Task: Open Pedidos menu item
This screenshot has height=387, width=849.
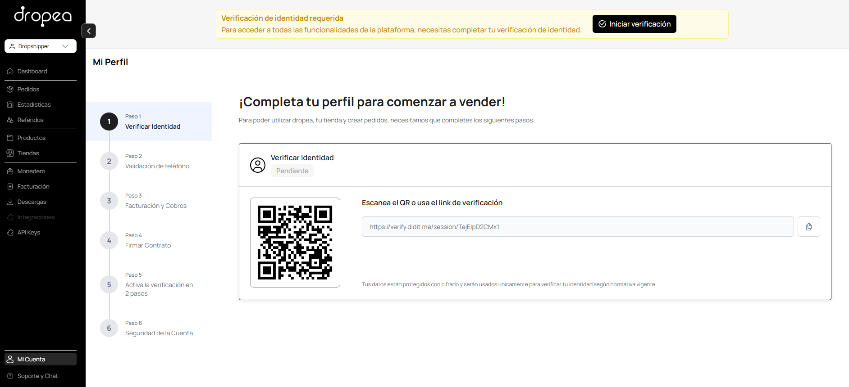Action: (x=41, y=90)
